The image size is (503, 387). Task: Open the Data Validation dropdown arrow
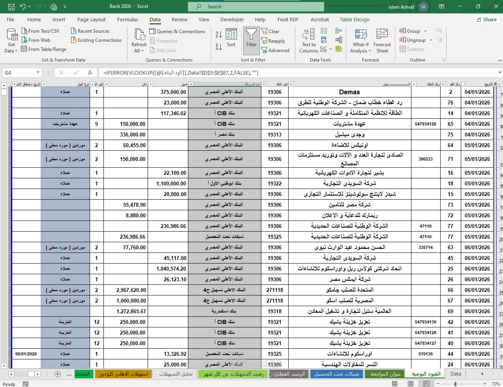point(330,49)
